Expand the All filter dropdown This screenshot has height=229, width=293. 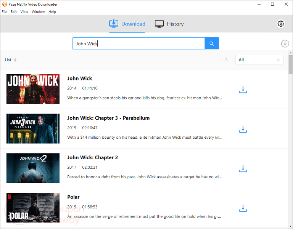tap(259, 60)
